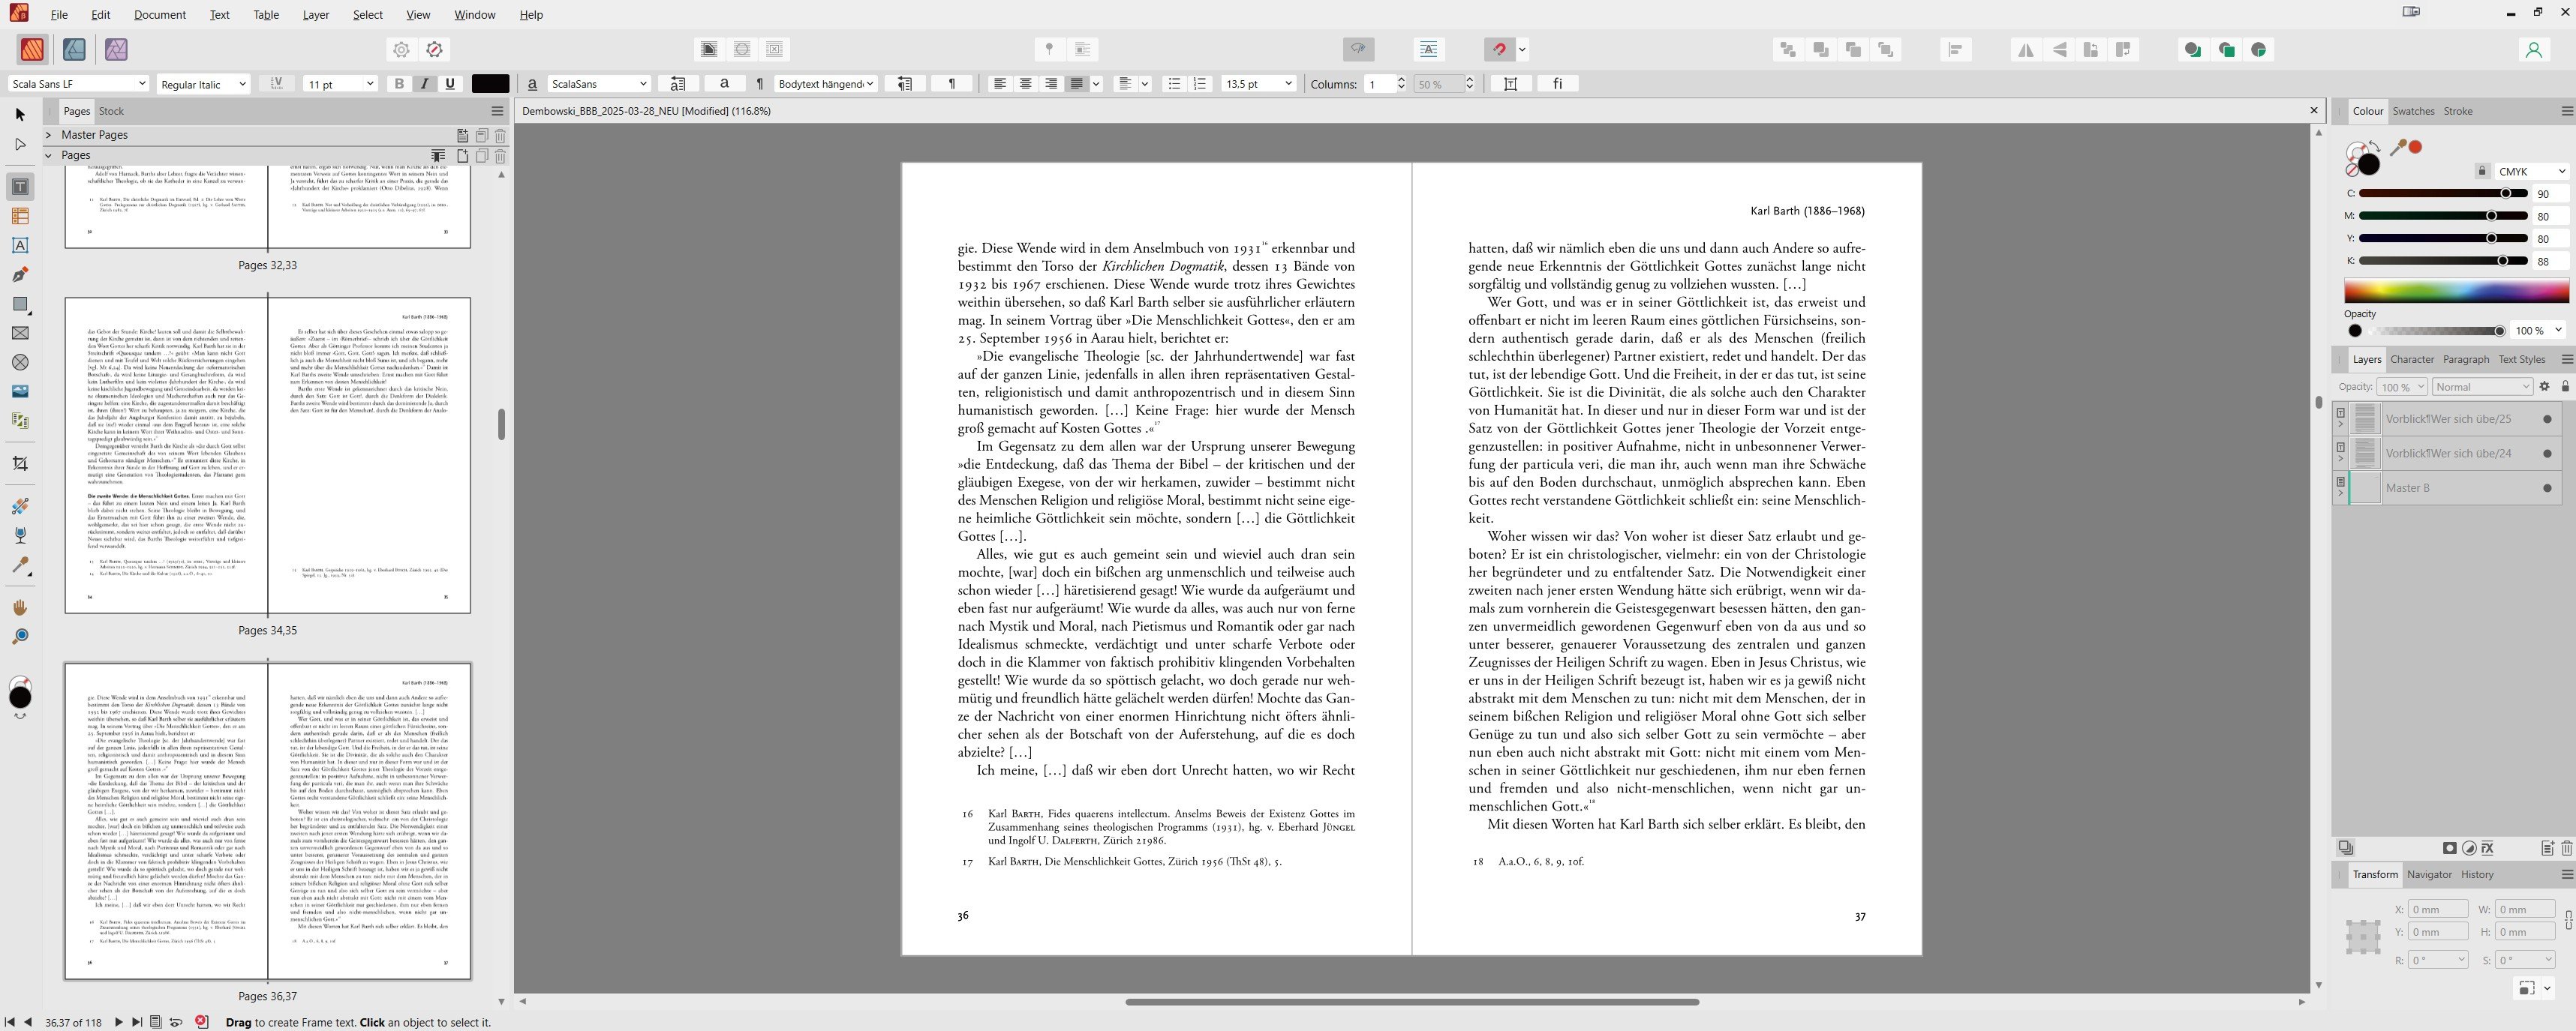This screenshot has width=2576, height=1031.
Task: Switch to Publisher Persona
Action: 32,49
